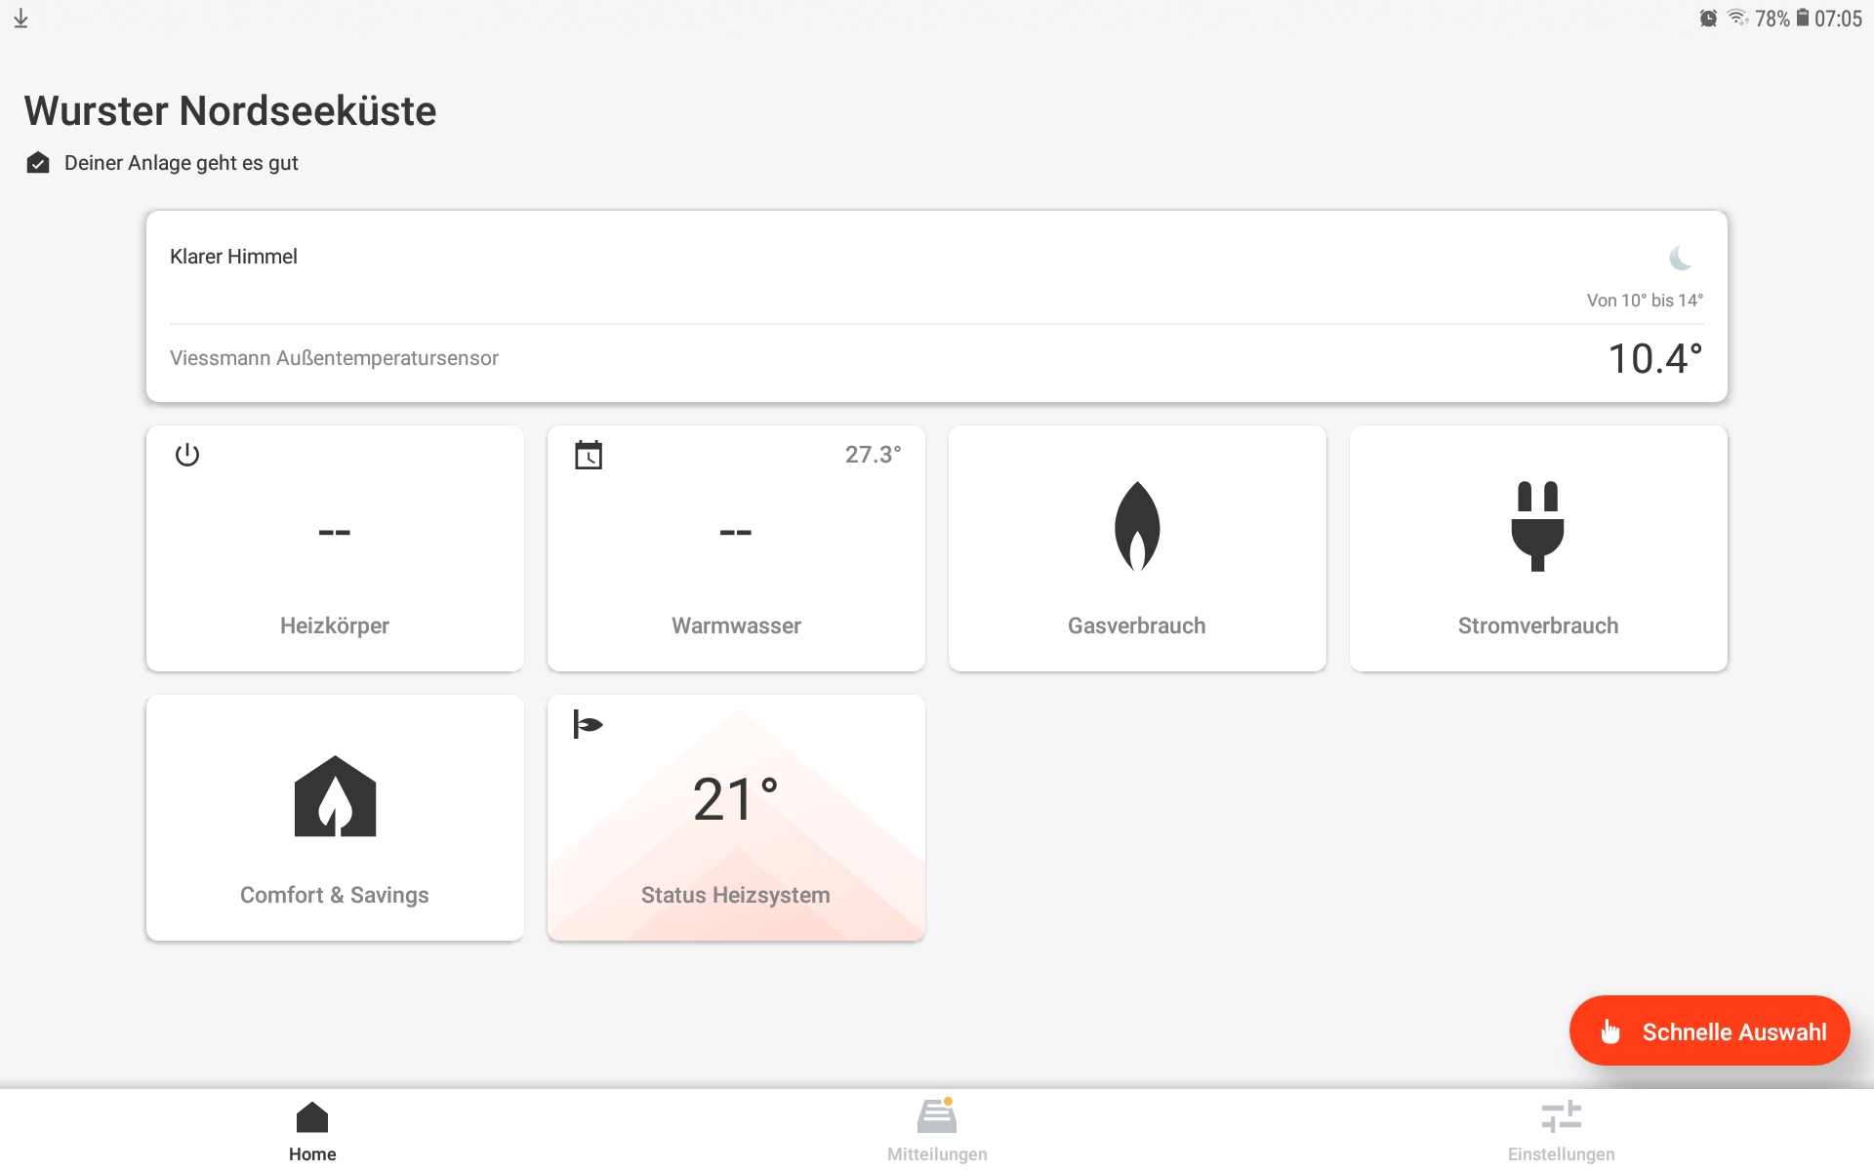
Task: Tap the 27.3° Warmwasser temperature value
Action: tap(873, 455)
